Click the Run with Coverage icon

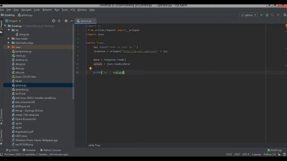pyautogui.click(x=273, y=15)
